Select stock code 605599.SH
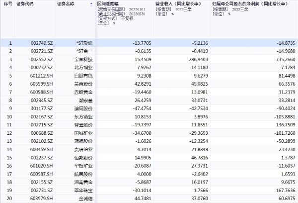 pos(41,84)
